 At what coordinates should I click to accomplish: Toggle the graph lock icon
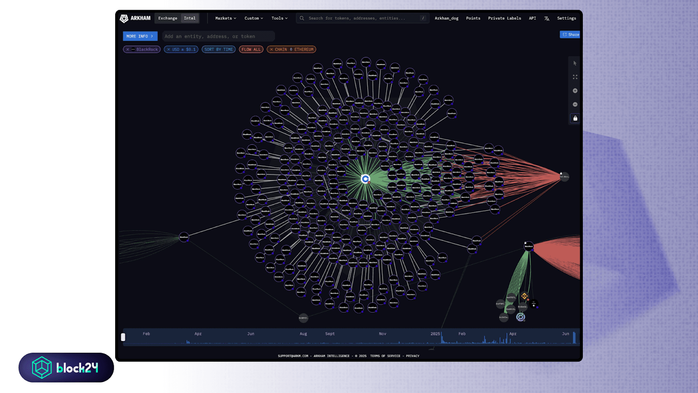pos(575,118)
